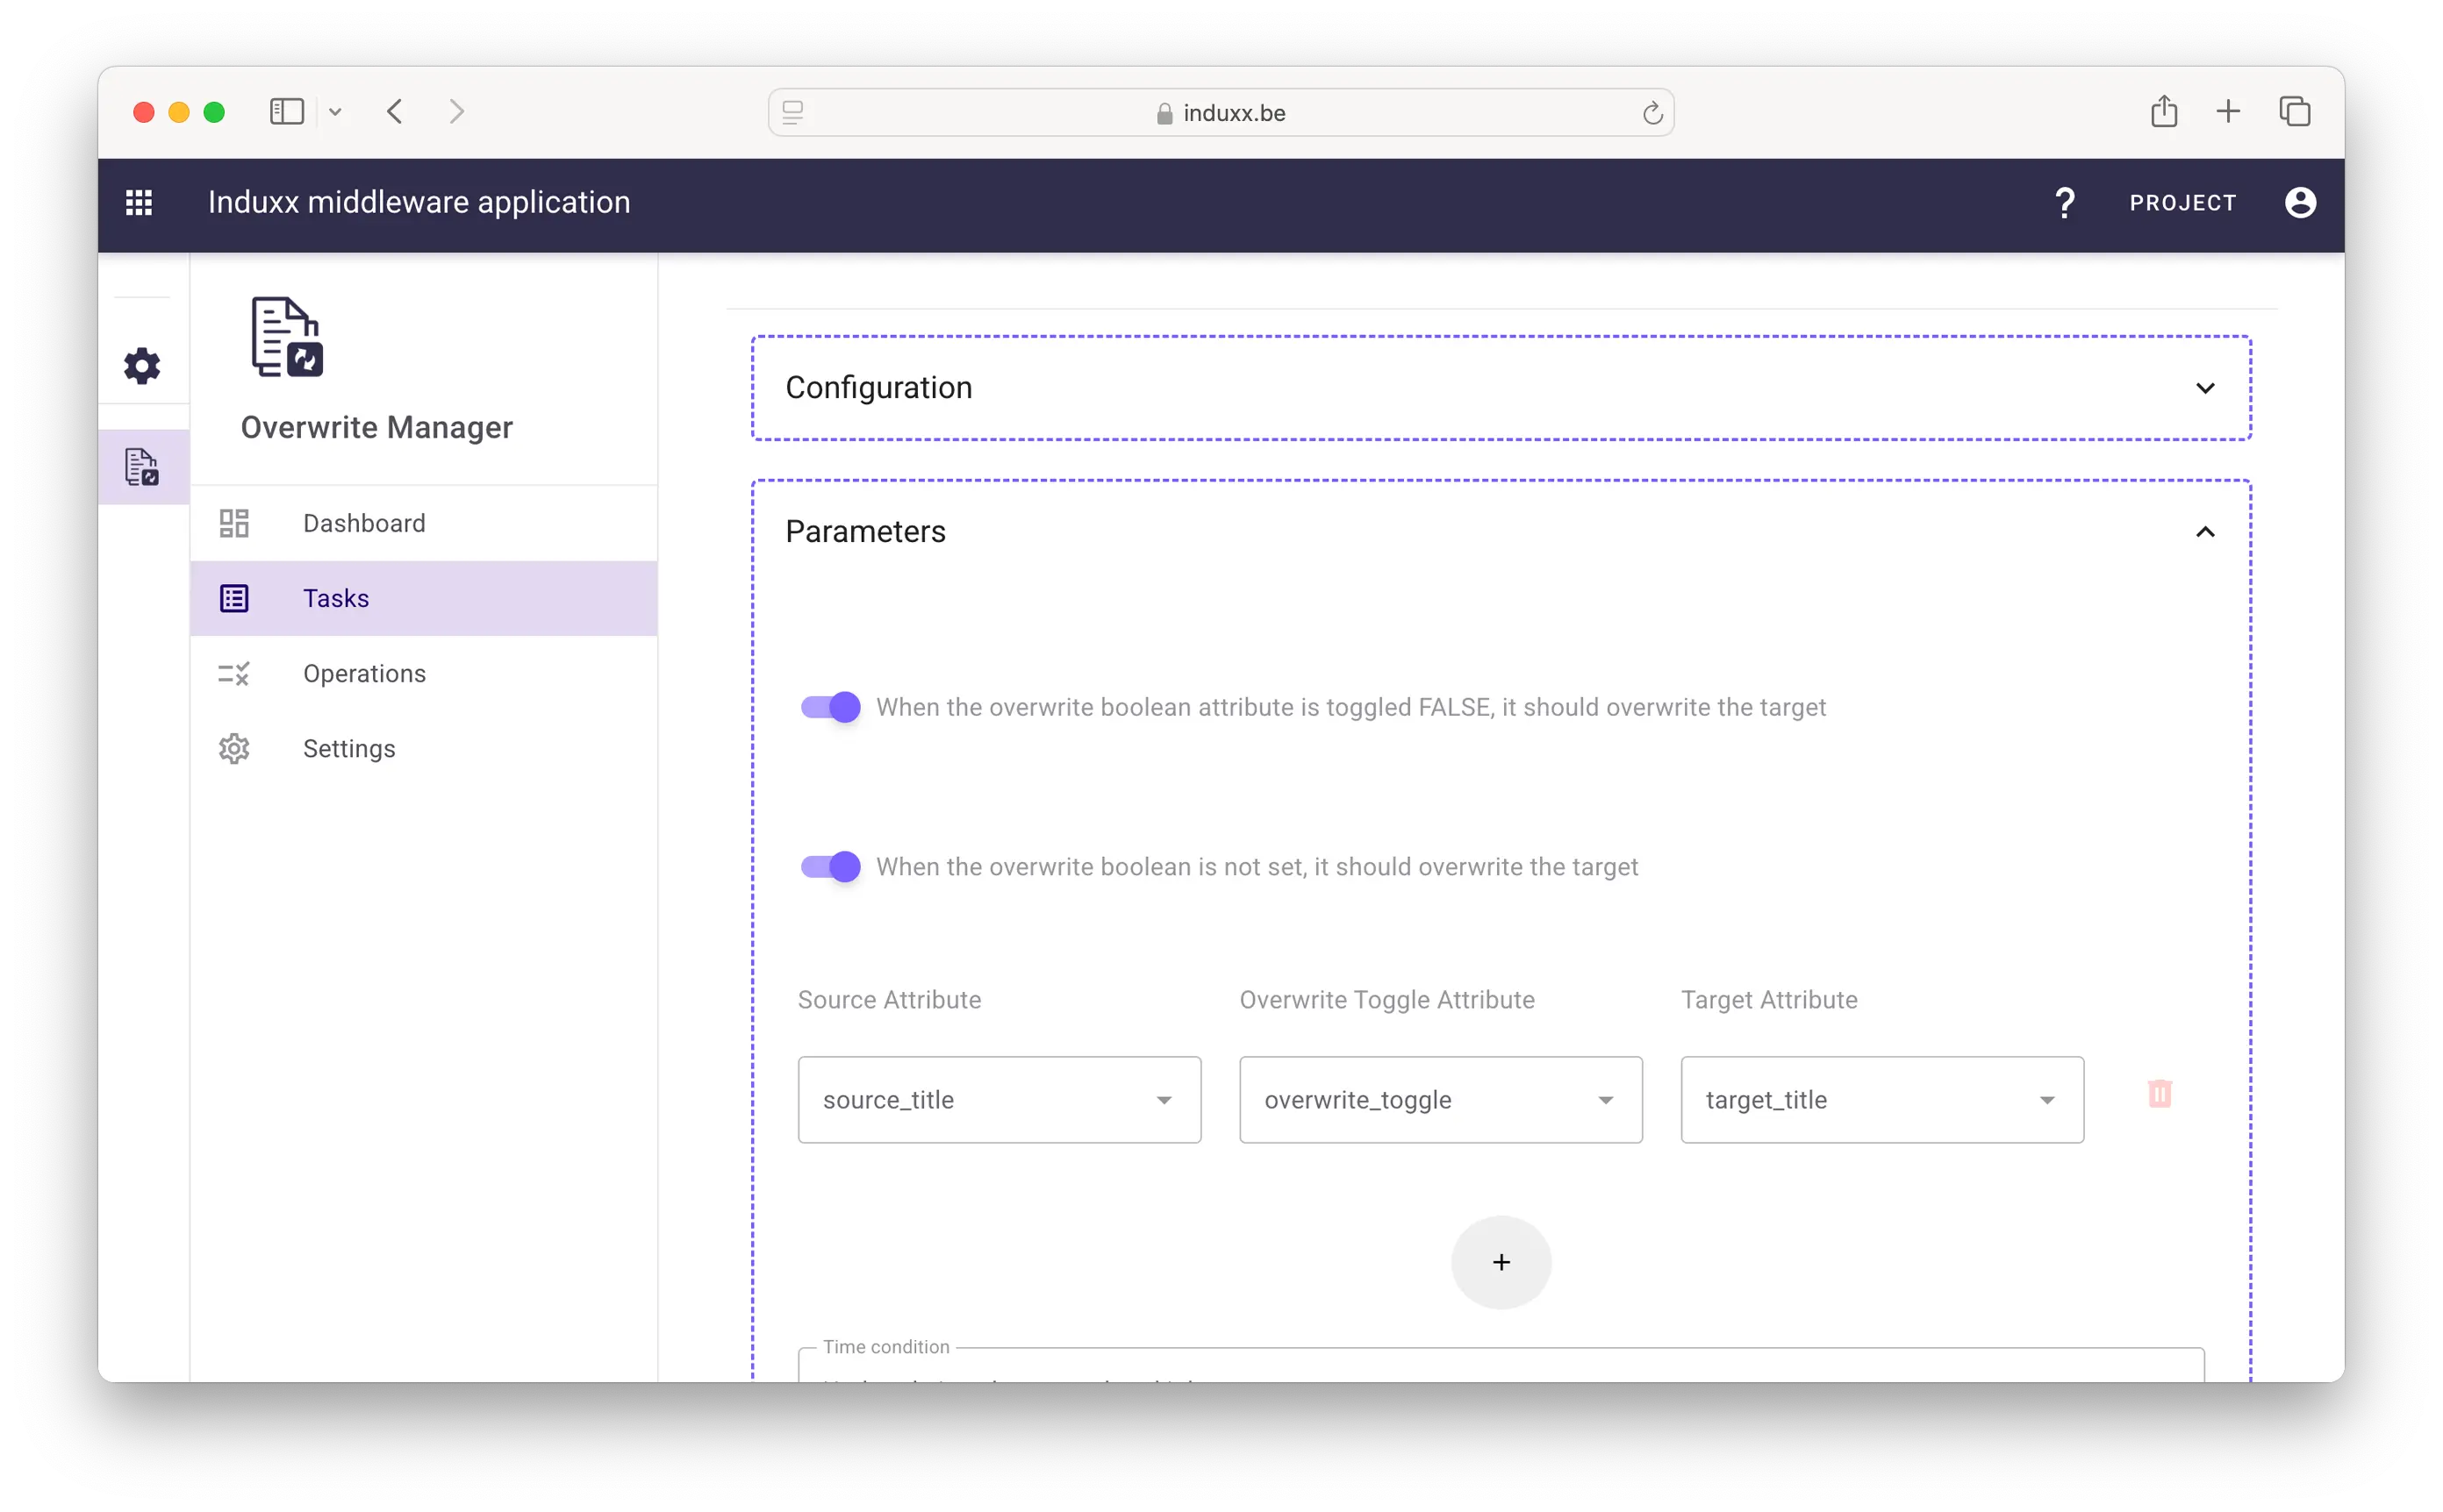The height and width of the screenshot is (1512, 2443).
Task: Click the PROJECT button in header
Action: [2182, 203]
